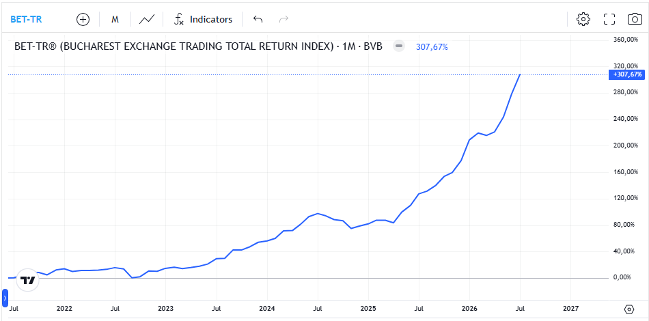This screenshot has width=649, height=321.
Task: Click the +307,67% price label
Action: click(627, 74)
